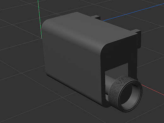Select the mounting tab at the far rear corner
This screenshot has width=164, height=123.
click(x=96, y=17)
